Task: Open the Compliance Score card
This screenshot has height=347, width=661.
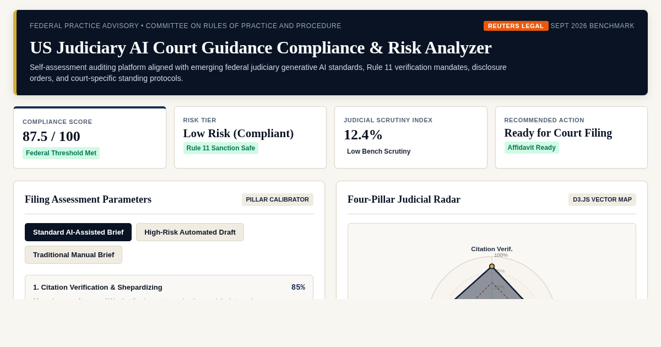Action: 90,137
